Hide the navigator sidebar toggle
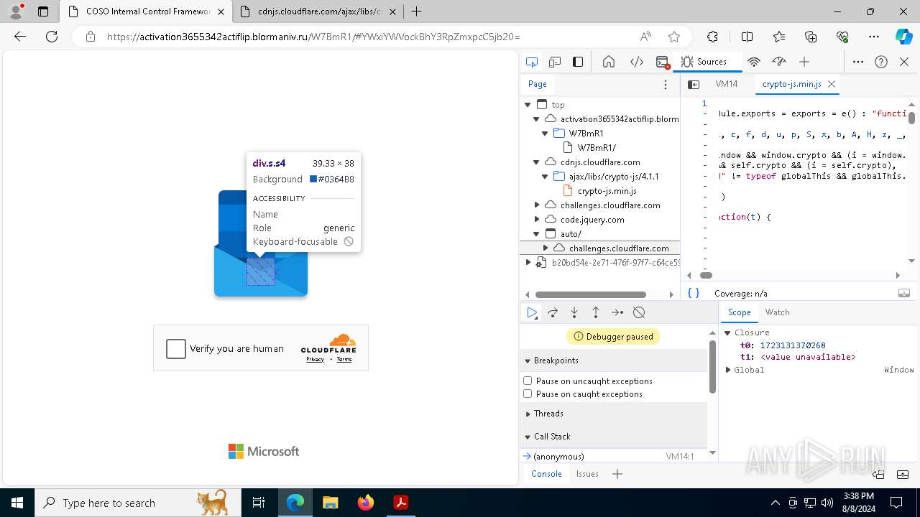Viewport: 920px width, 517px height. [x=694, y=84]
